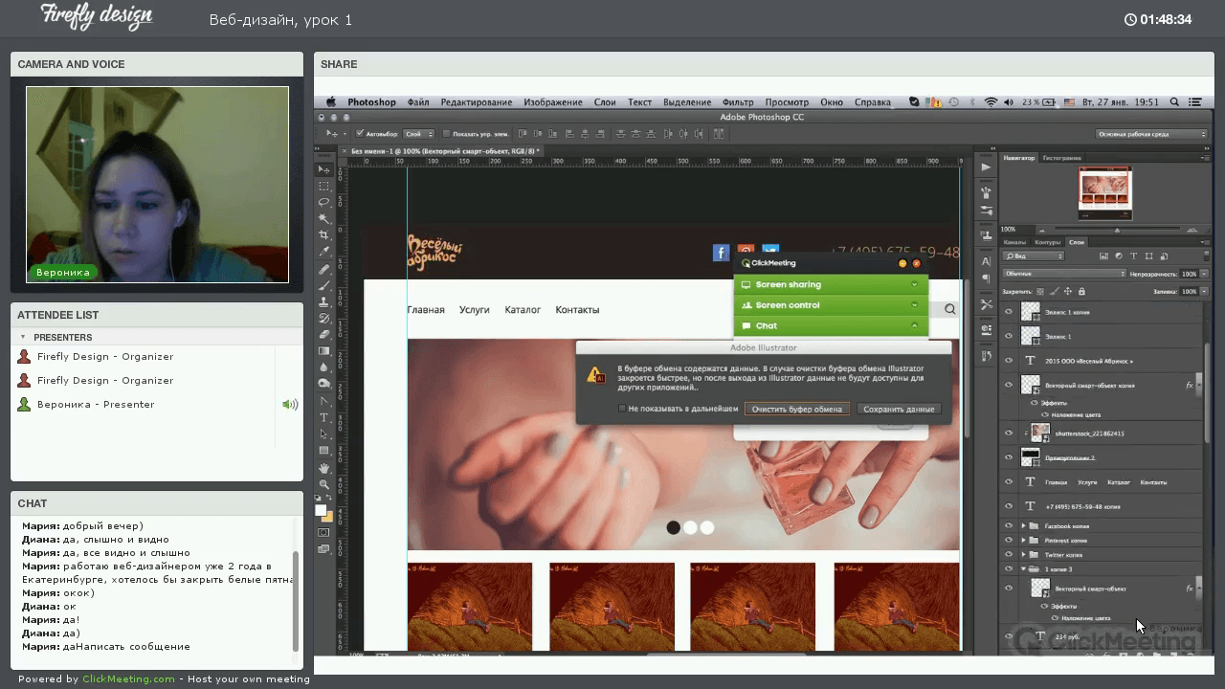Open the layer filter Вид dropdown

[1034, 256]
